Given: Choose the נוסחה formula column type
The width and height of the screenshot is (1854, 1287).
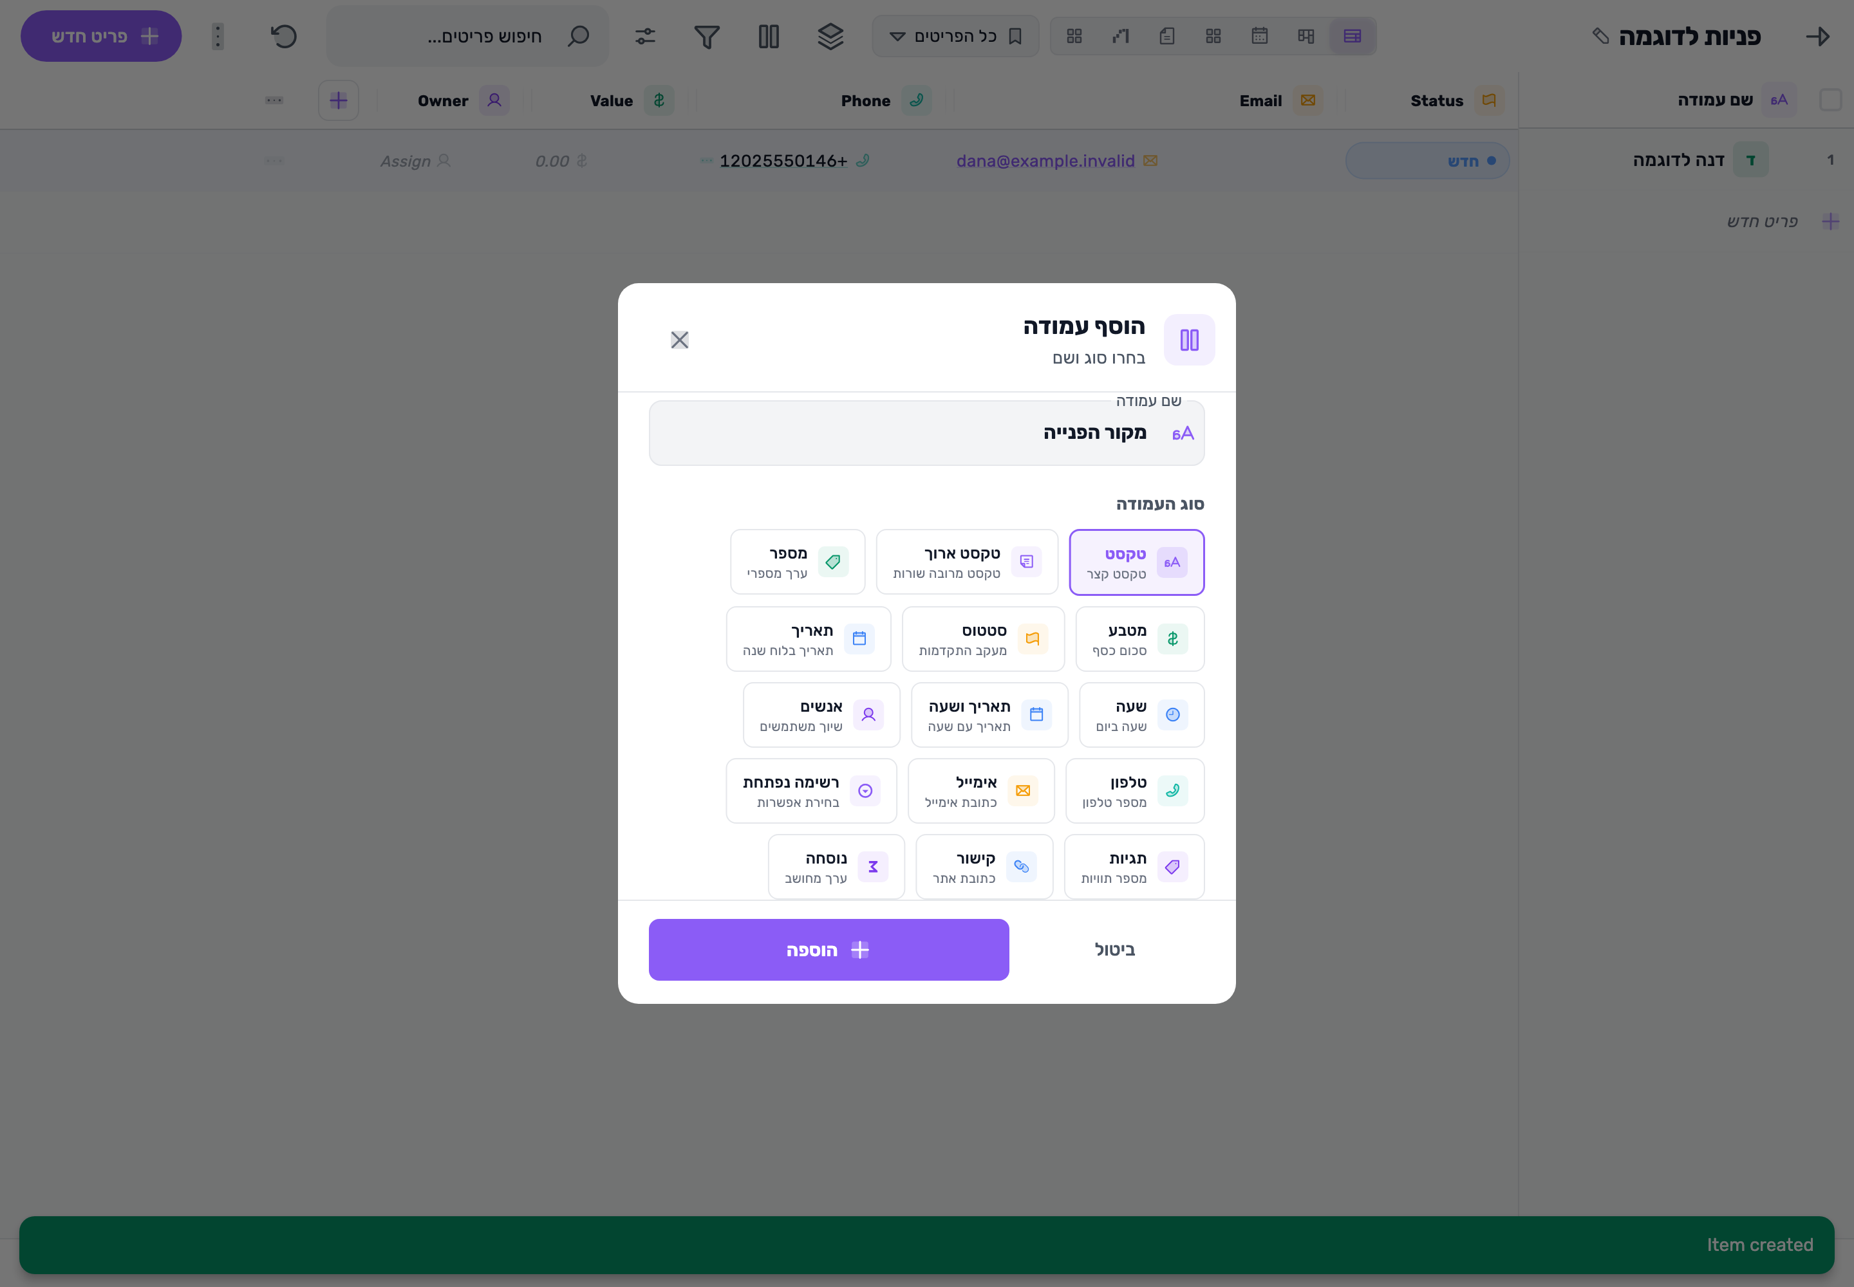Looking at the screenshot, I should (x=836, y=867).
